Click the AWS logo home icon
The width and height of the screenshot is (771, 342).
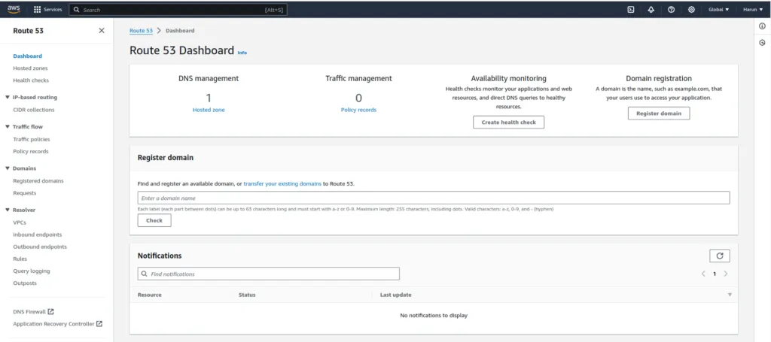coord(14,9)
